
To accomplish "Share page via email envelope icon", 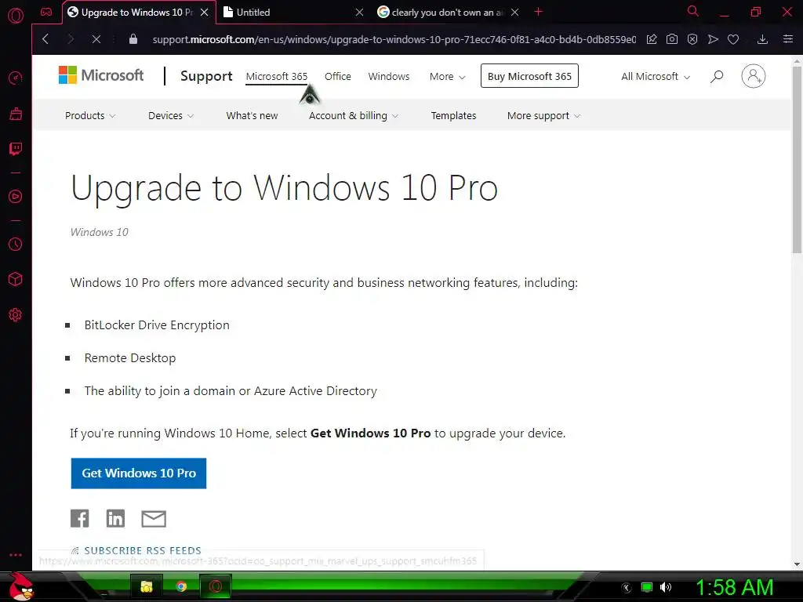I will tap(154, 519).
